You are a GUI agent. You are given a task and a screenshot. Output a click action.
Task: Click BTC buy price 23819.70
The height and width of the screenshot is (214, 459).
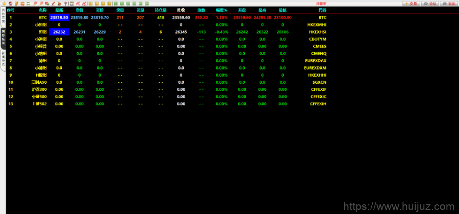click(100, 17)
